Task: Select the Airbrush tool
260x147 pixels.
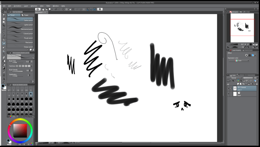Action: click(x=4, y=47)
